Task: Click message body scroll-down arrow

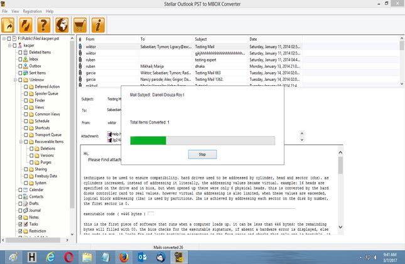Action: coord(340,227)
